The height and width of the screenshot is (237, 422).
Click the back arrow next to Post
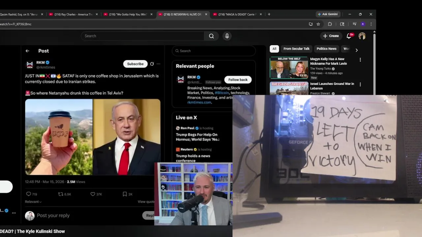[27, 51]
